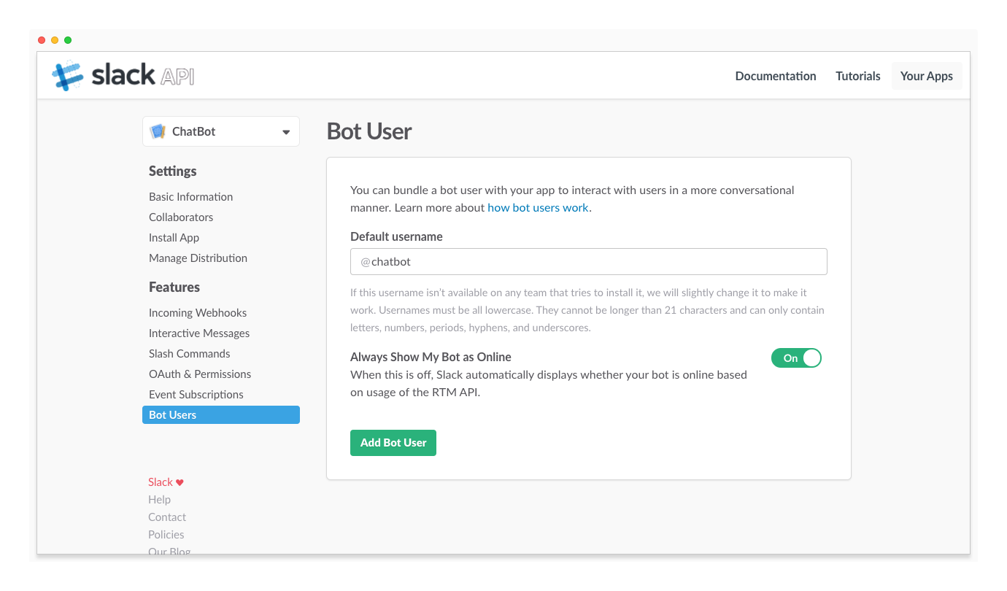The height and width of the screenshot is (591, 1007).
Task: Open Documentation in the top navigation
Action: point(776,76)
